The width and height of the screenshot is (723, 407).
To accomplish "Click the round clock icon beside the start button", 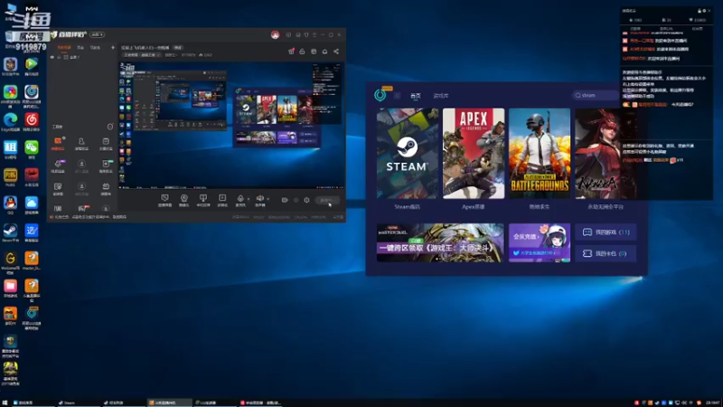I will click(306, 200).
